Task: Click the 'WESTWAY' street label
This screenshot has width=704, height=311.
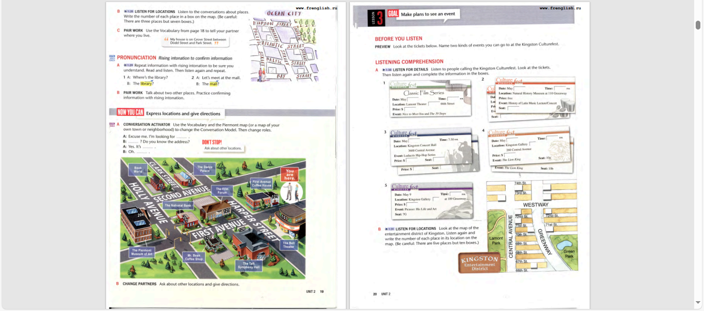Action: (x=536, y=205)
